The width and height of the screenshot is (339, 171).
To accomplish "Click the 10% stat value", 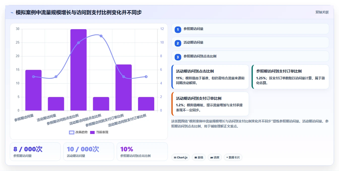I will coord(127,149).
